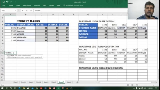Open Microsoft Edge from taskbar
Screen dimensions: 160x90
[x=19, y=88]
